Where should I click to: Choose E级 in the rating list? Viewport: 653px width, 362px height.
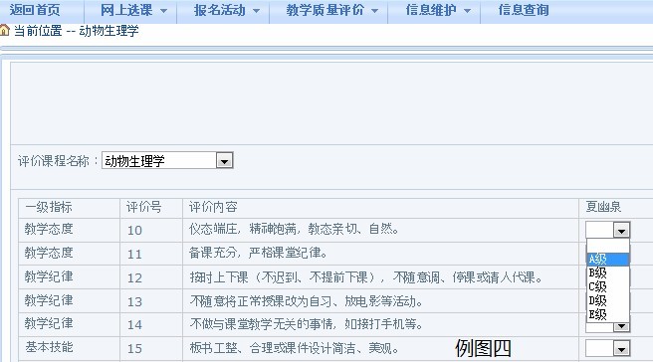[x=607, y=315]
